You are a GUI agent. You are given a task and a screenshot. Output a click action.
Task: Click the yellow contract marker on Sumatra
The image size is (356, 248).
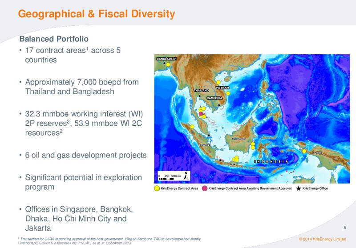[192, 127]
